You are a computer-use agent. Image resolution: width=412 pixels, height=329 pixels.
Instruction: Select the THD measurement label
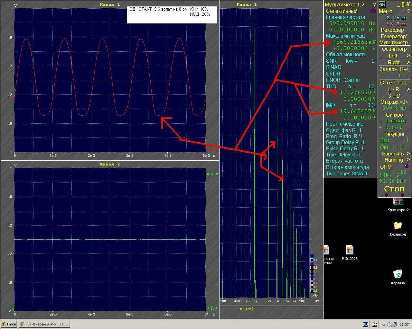(331, 86)
